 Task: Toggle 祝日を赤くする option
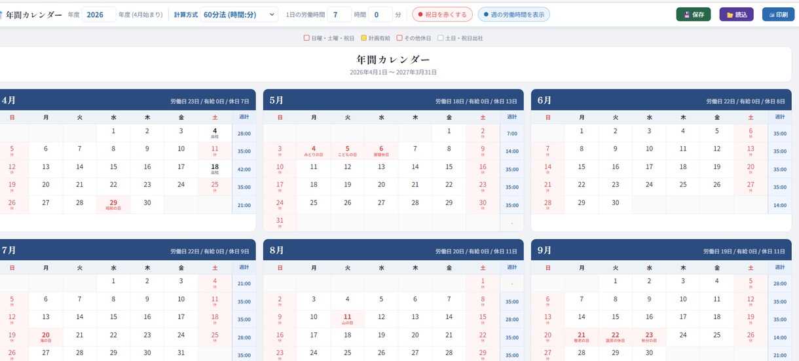tap(442, 14)
